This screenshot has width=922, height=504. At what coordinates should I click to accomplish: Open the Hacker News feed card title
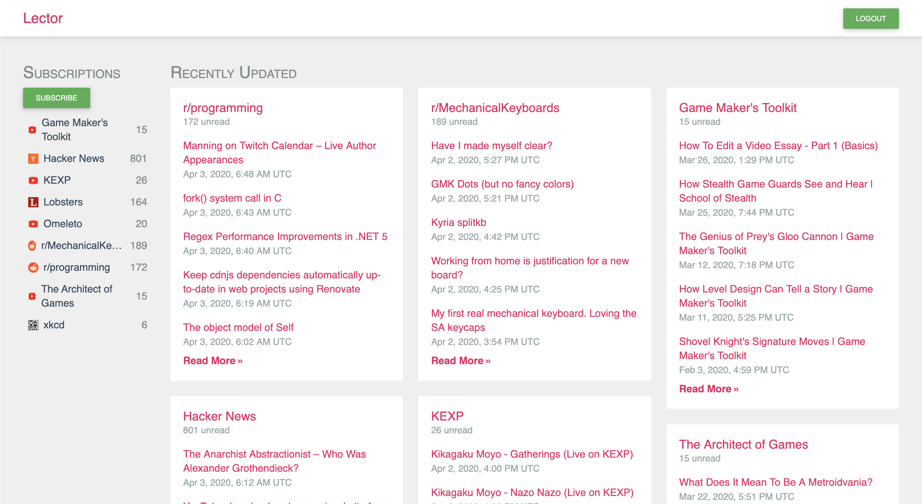tap(219, 416)
